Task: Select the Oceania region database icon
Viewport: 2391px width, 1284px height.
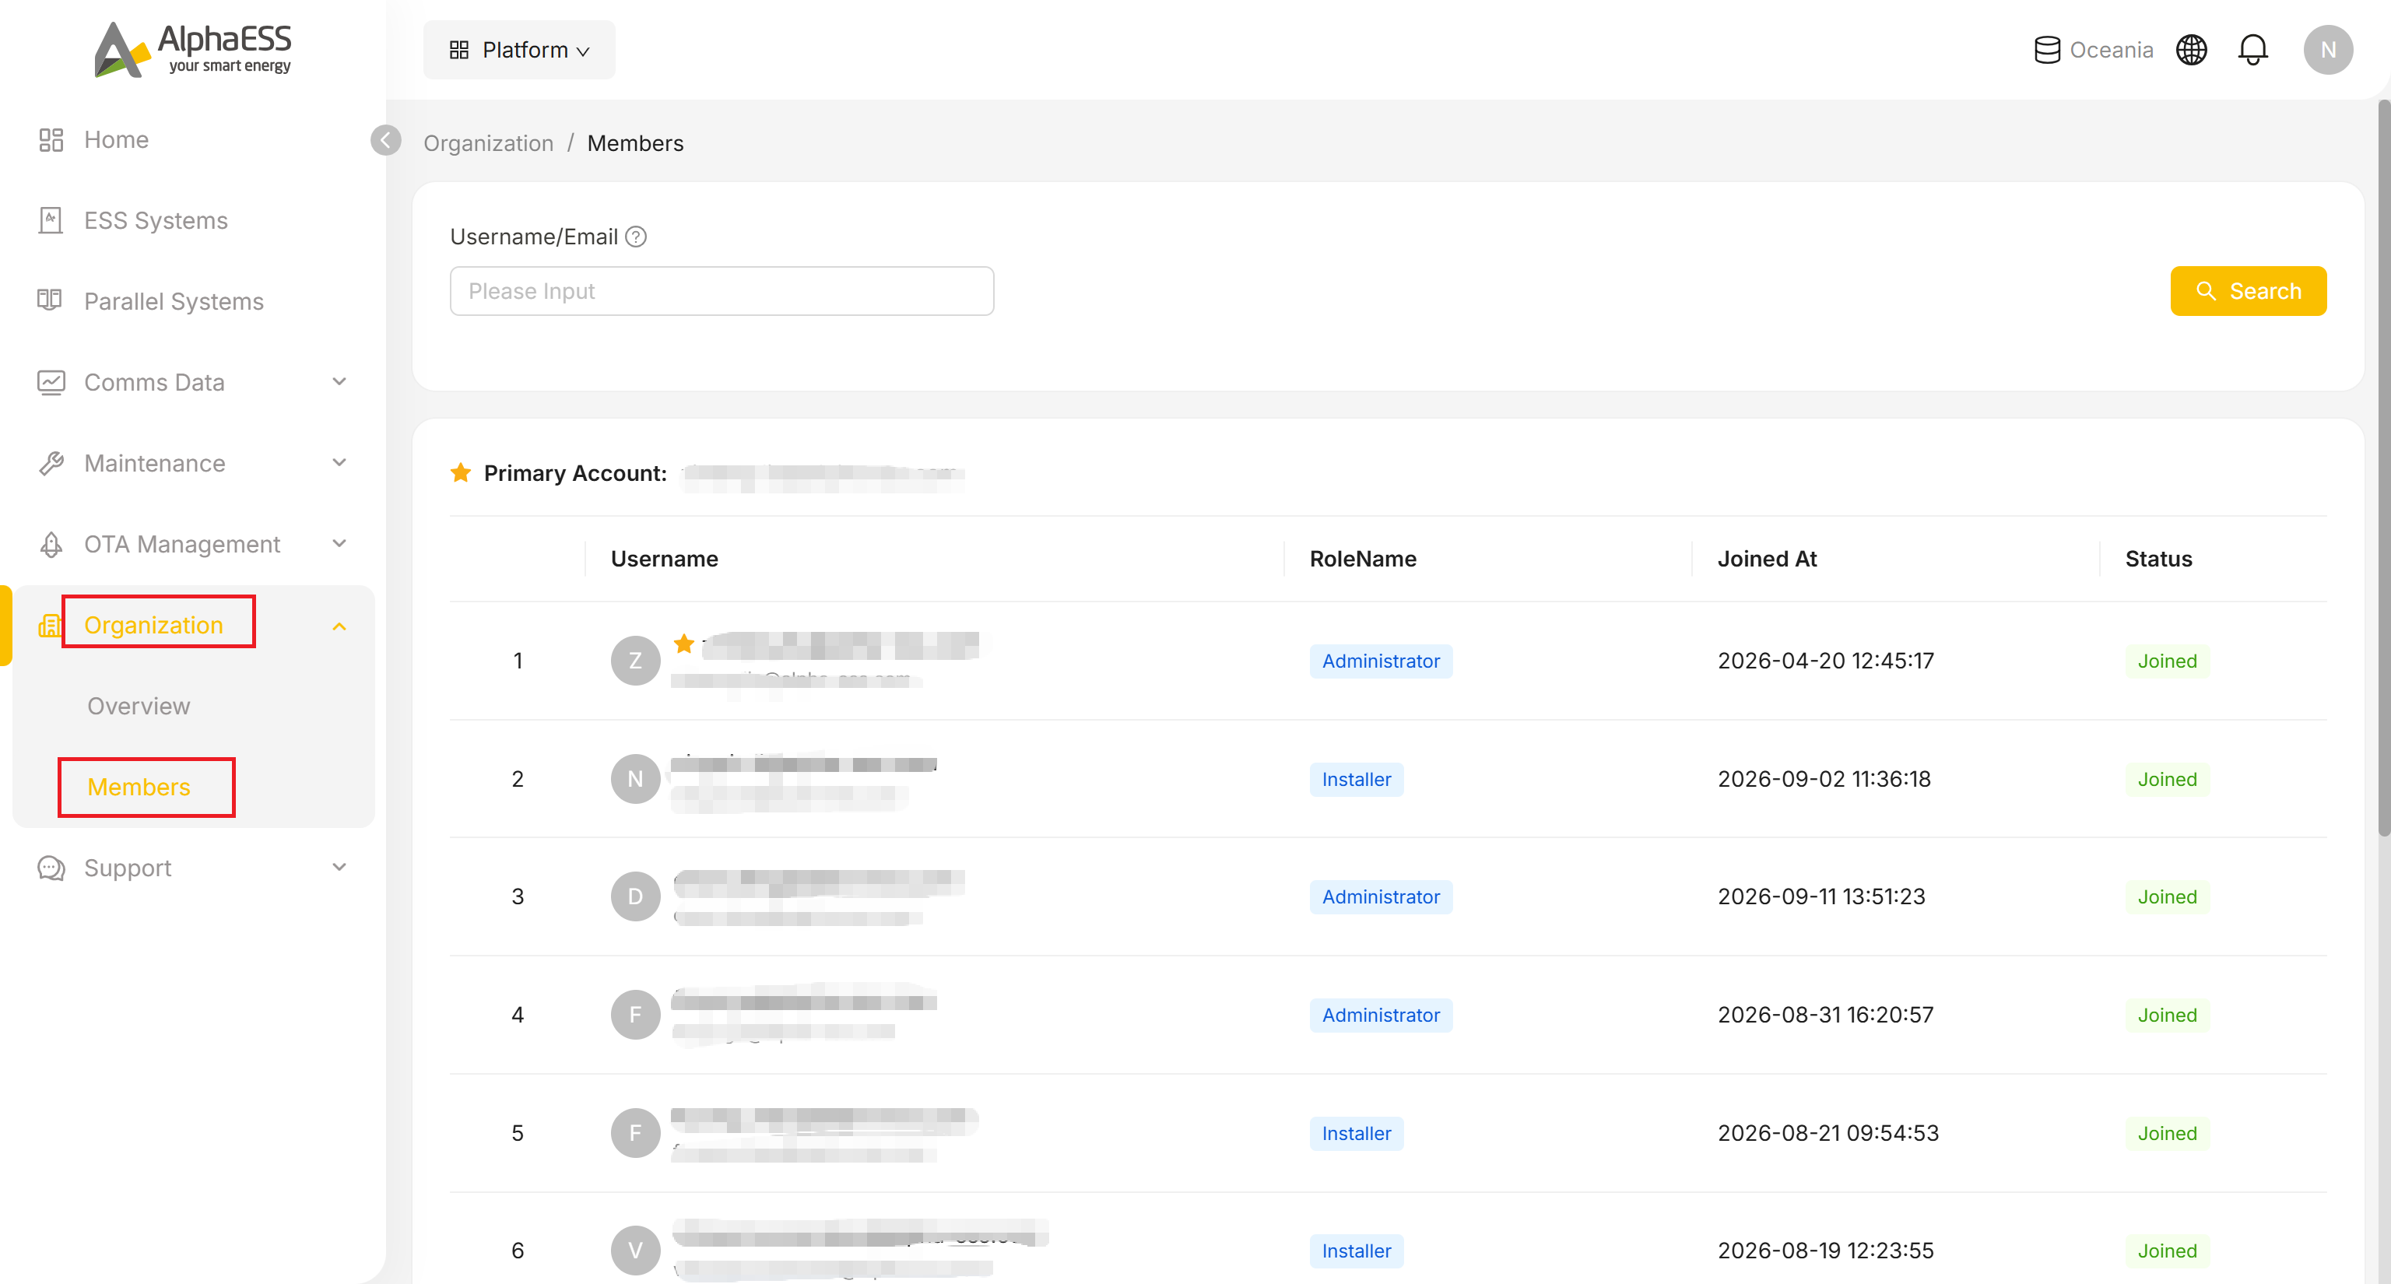Action: click(2047, 50)
